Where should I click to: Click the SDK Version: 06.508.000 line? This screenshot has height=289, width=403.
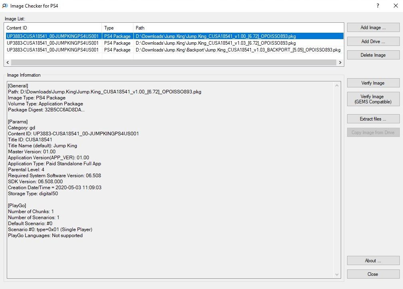(35, 182)
